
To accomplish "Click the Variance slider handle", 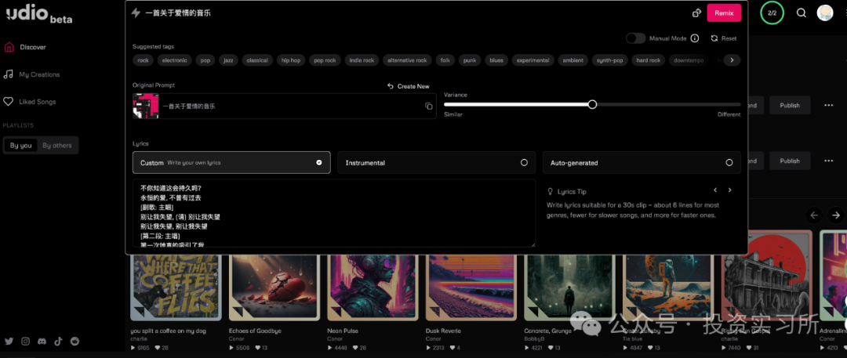I will click(593, 104).
